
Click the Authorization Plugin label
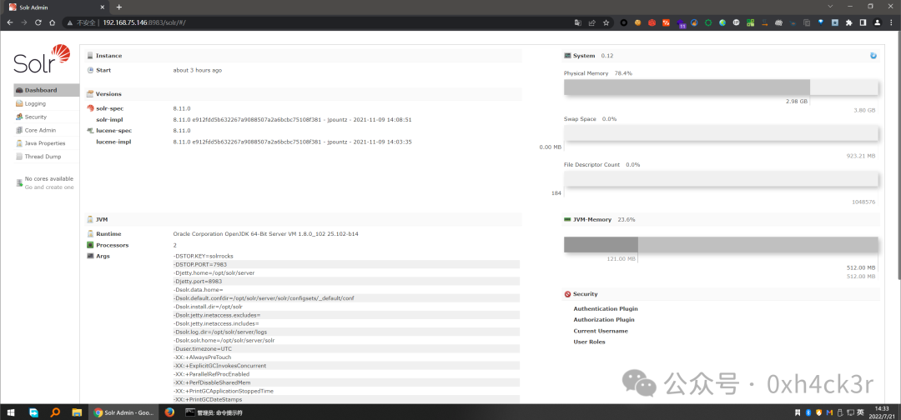tap(604, 320)
